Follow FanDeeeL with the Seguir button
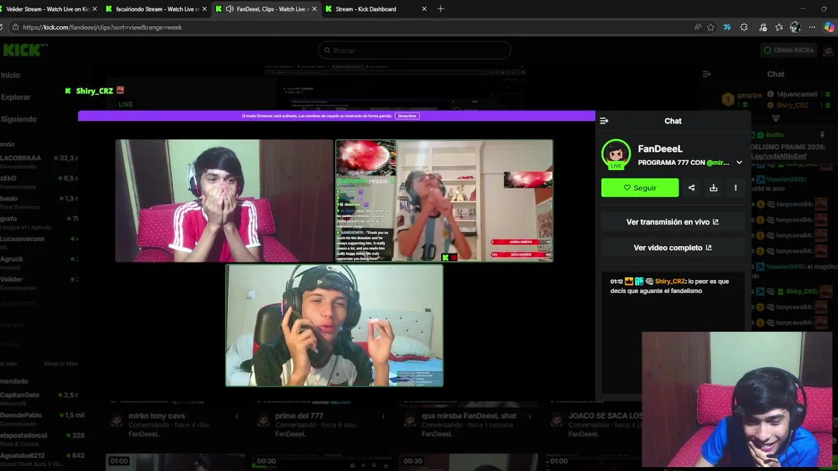Image resolution: width=838 pixels, height=471 pixels. tap(640, 188)
